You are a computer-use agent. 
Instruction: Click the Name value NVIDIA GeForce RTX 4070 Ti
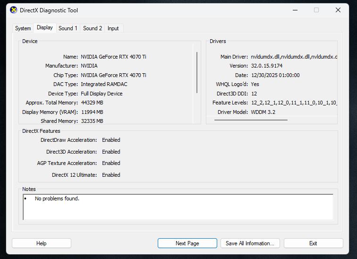pyautogui.click(x=113, y=57)
